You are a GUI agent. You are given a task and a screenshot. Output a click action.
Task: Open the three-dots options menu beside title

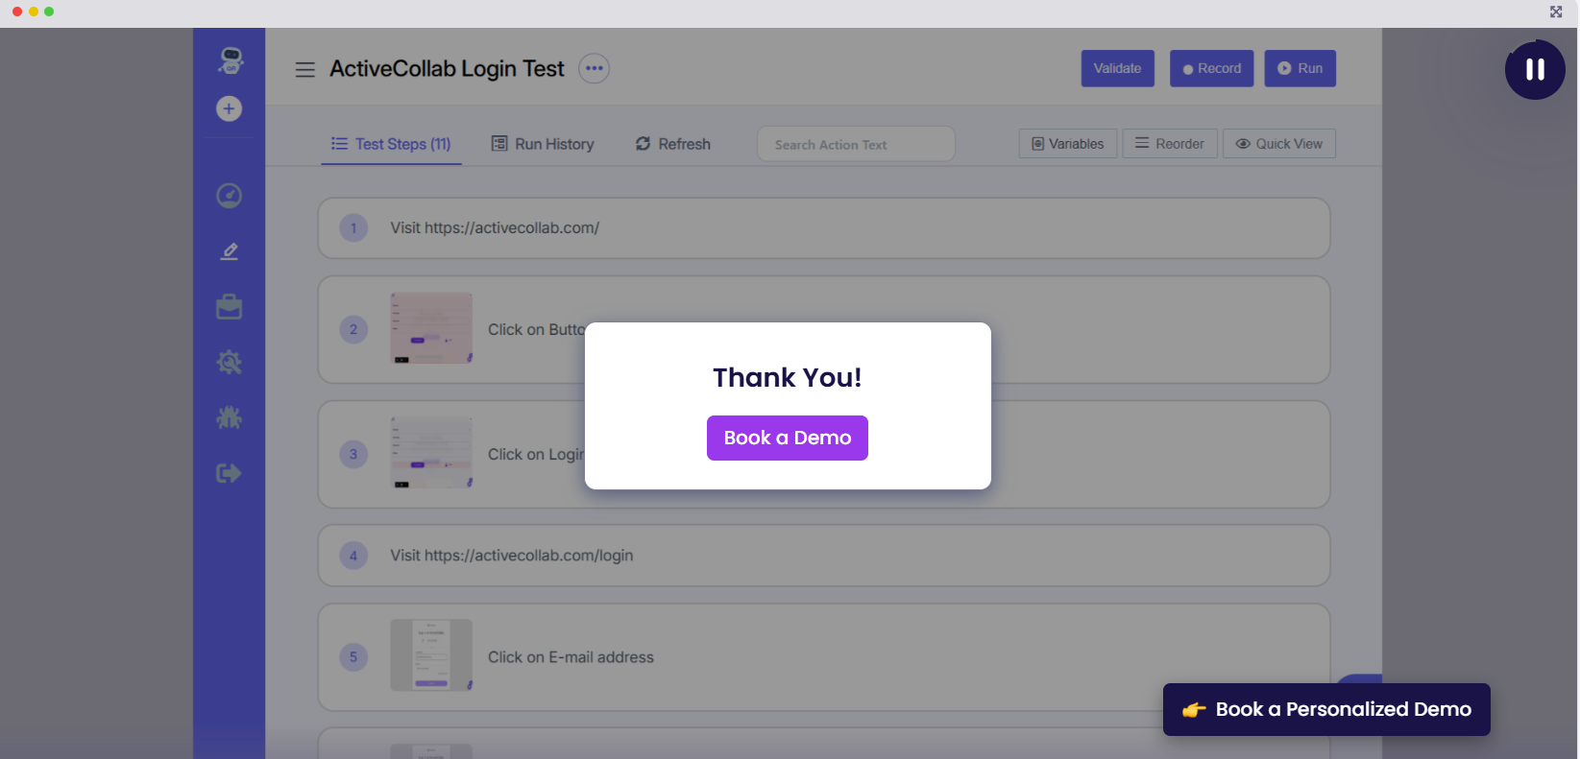click(x=594, y=68)
